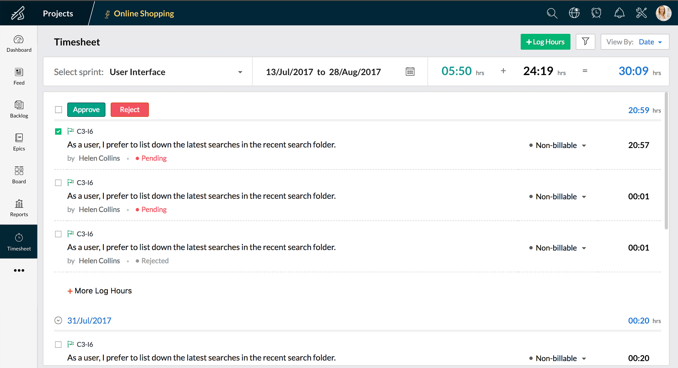The height and width of the screenshot is (368, 678).
Task: Click the 20:59 hrs group total
Action: point(644,110)
